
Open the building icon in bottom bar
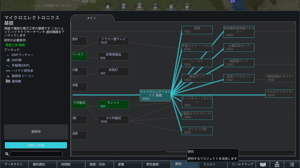tap(277, 164)
